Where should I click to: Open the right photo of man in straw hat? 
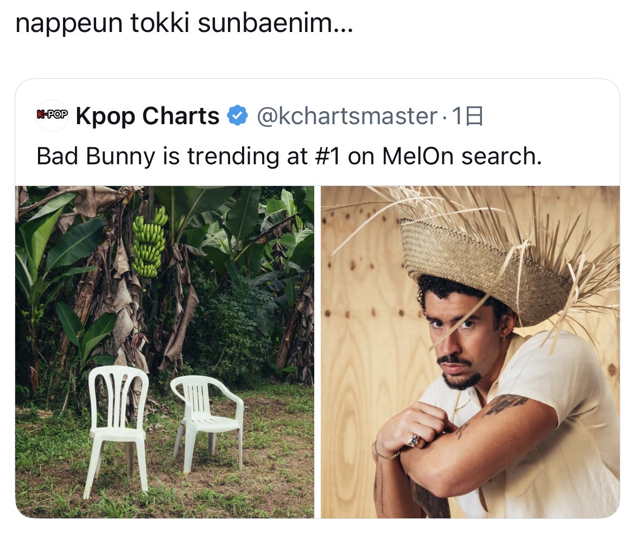pos(470,352)
